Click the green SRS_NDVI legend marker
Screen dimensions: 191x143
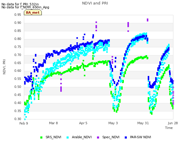[x=41, y=137]
